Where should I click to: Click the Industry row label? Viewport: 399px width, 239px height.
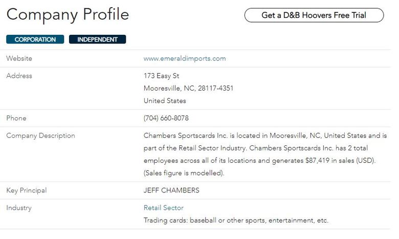pyautogui.click(x=19, y=208)
